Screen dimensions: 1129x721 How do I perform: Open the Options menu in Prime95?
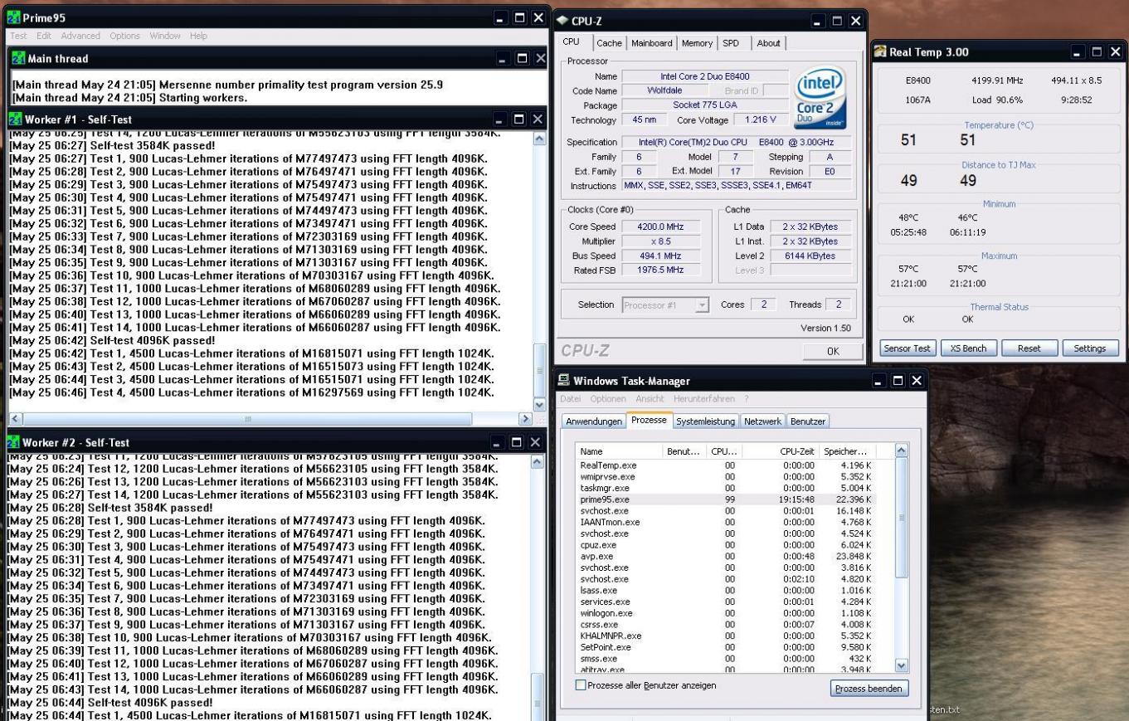(124, 36)
